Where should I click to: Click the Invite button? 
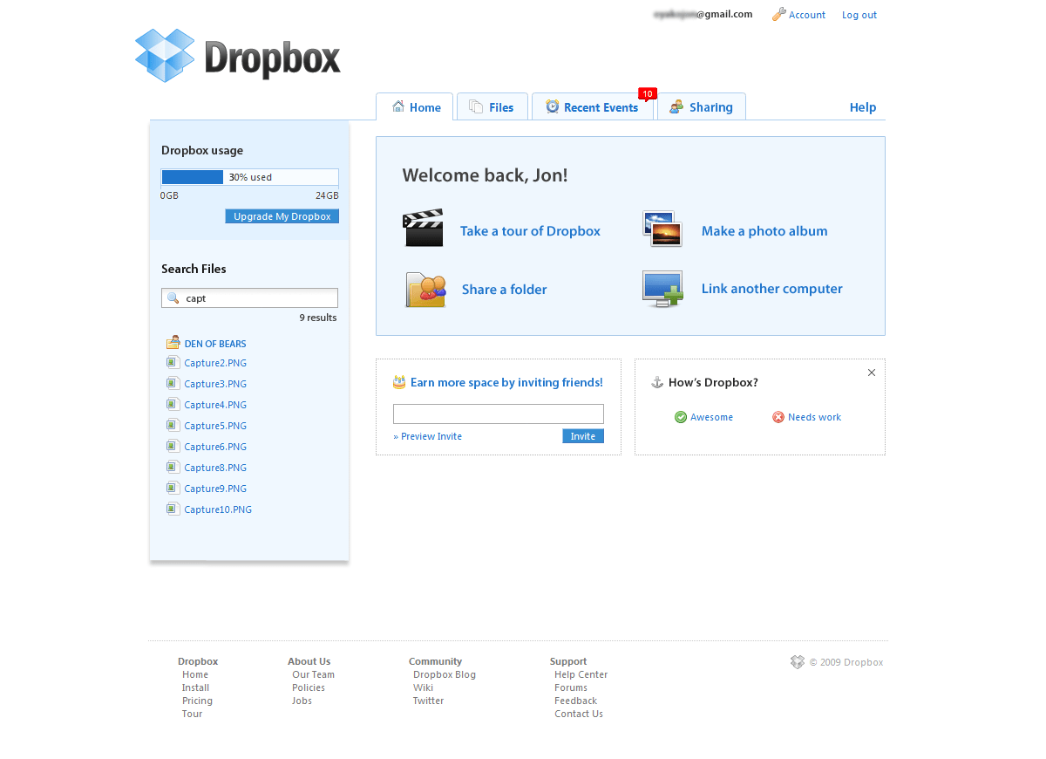(583, 436)
